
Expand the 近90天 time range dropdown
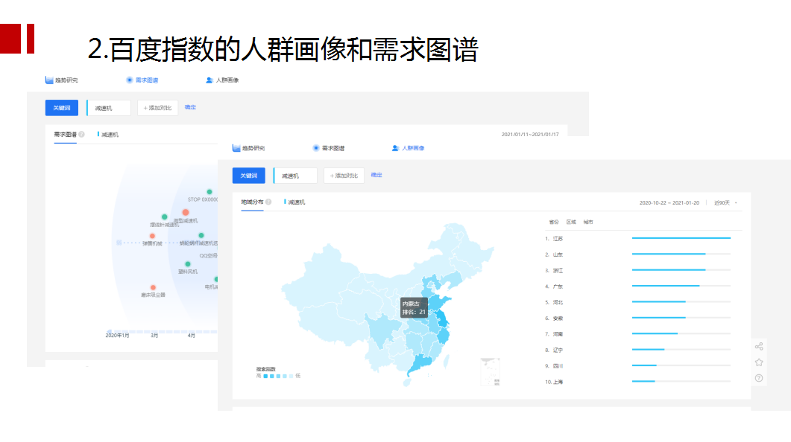(726, 202)
